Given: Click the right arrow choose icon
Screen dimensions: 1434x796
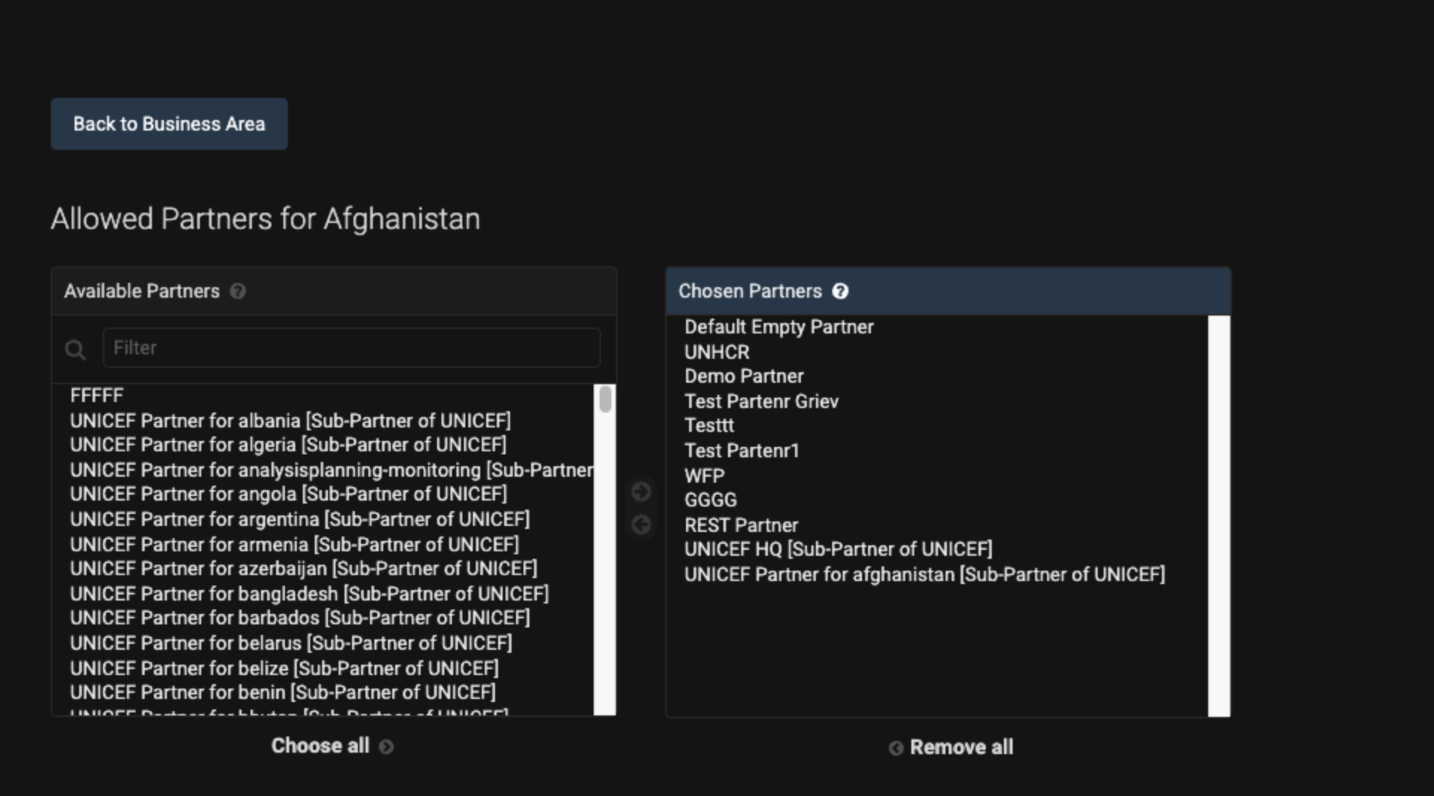Looking at the screenshot, I should [641, 492].
